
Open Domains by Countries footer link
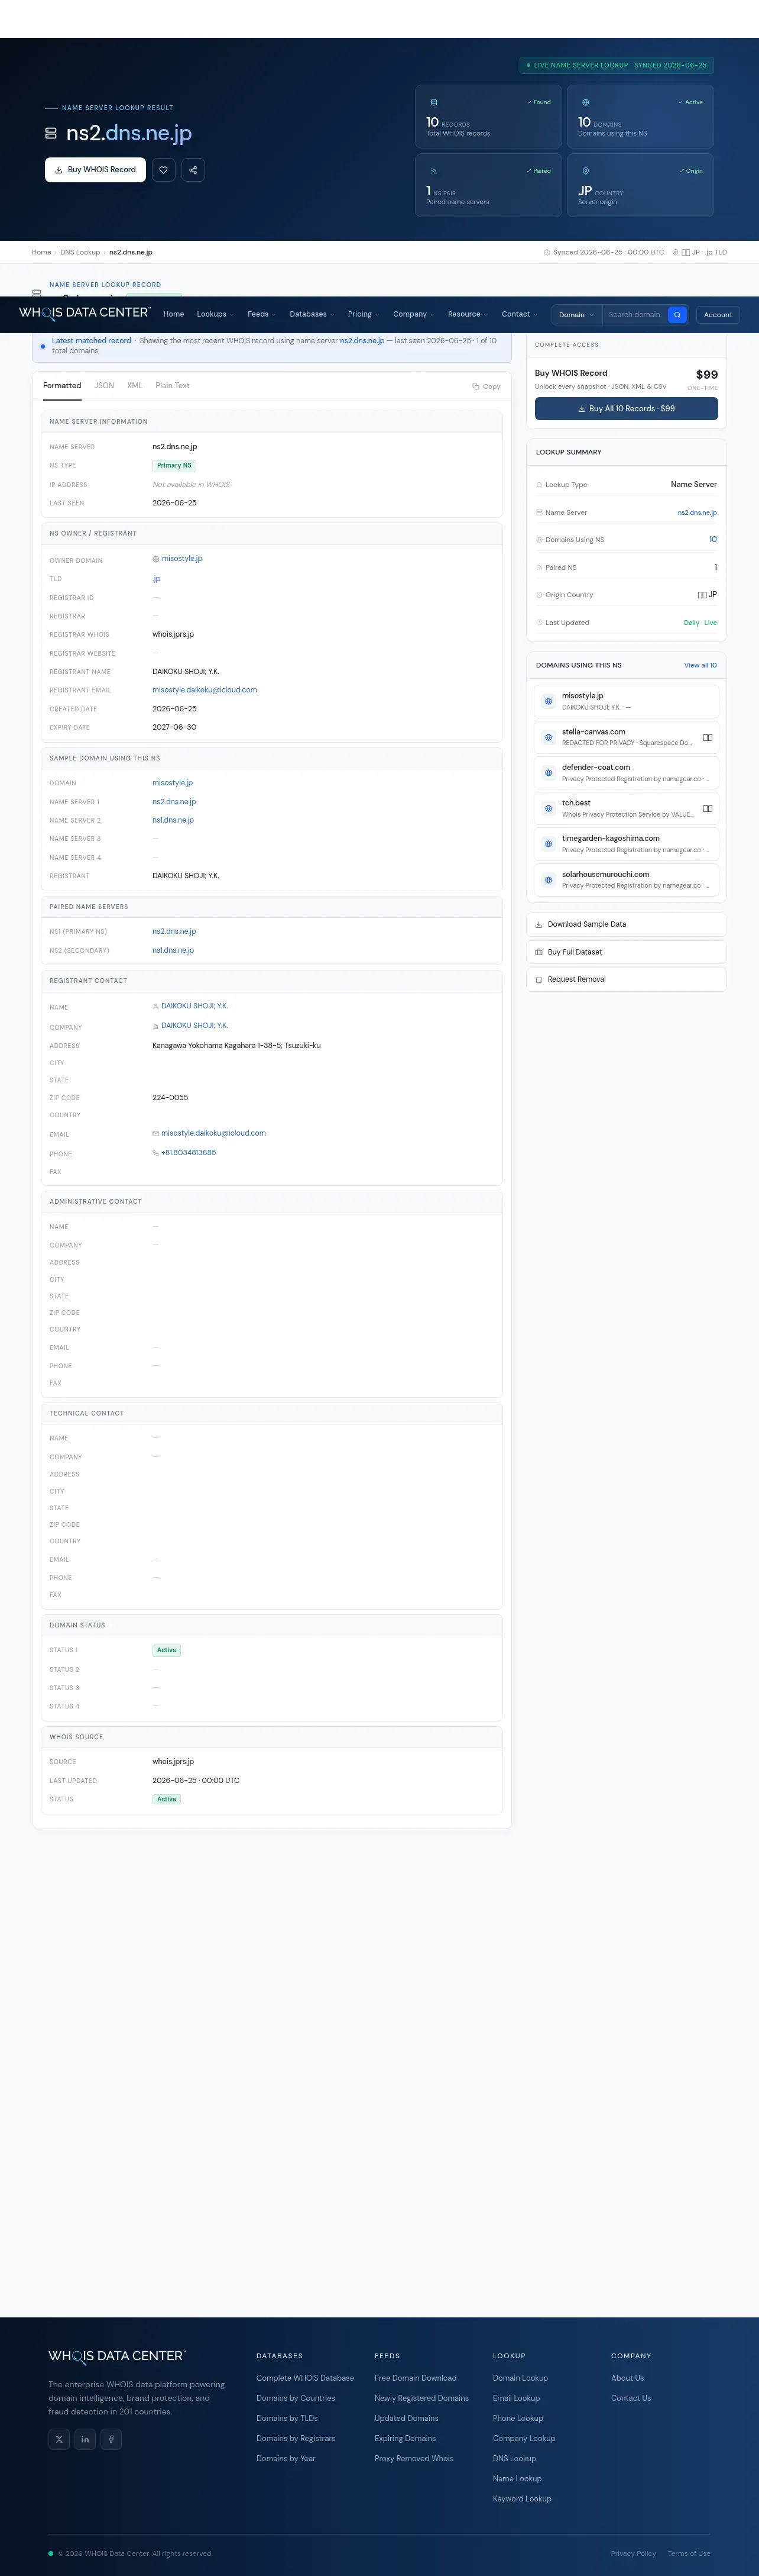(x=296, y=2398)
